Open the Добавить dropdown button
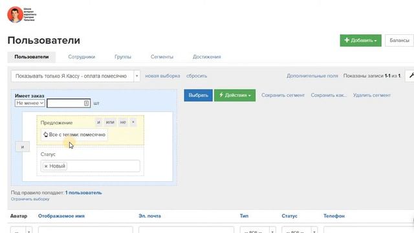Image resolution: width=414 pixels, height=233 pixels. click(361, 40)
